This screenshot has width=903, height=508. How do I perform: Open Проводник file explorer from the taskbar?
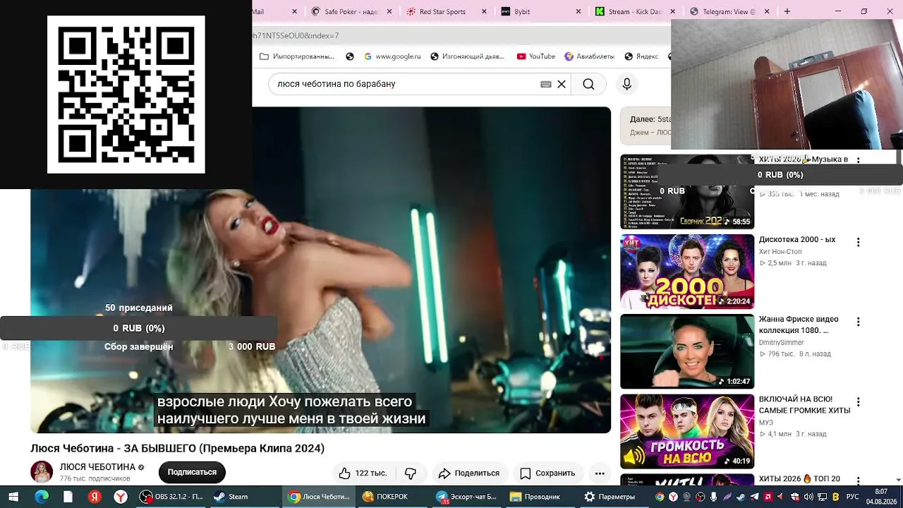540,497
